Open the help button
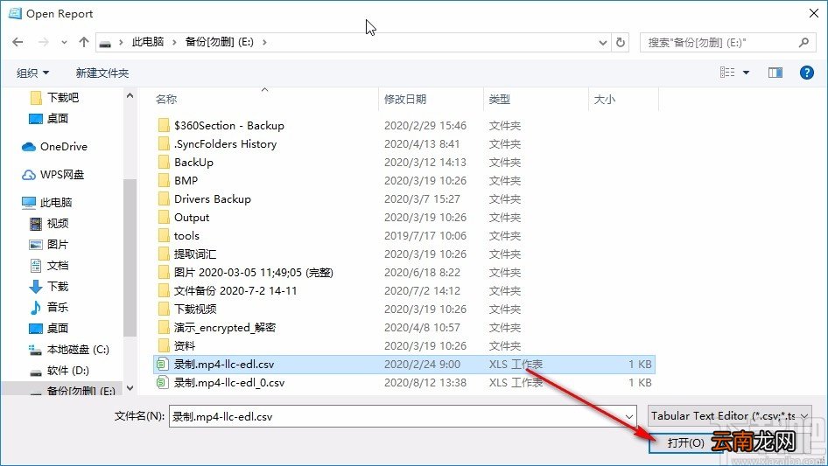Viewport: 828px width, 466px height. pos(806,73)
